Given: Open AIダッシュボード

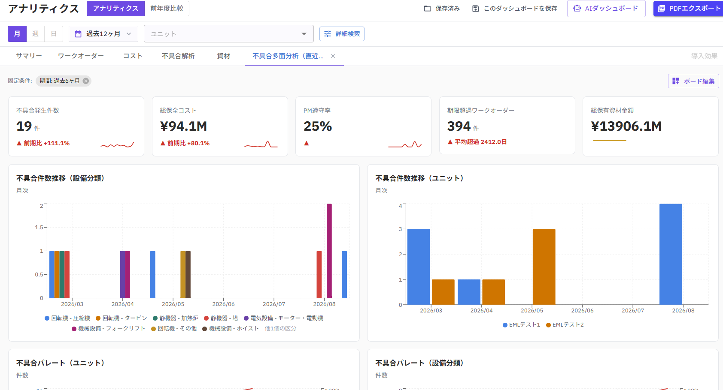Looking at the screenshot, I should click(606, 9).
